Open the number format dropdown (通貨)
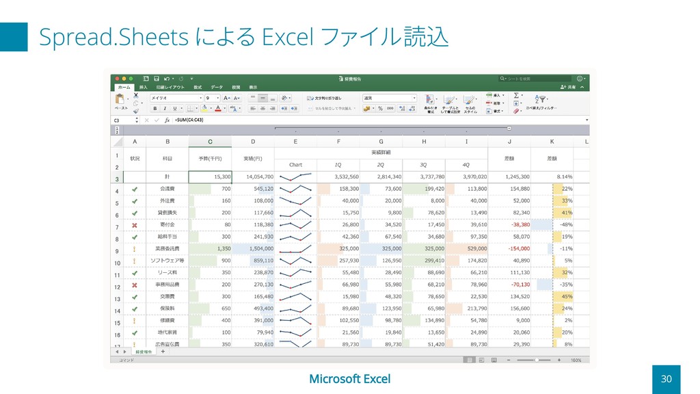The image size is (700, 394). [x=414, y=98]
